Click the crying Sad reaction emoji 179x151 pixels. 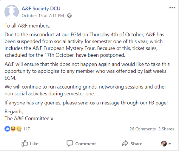18,129
